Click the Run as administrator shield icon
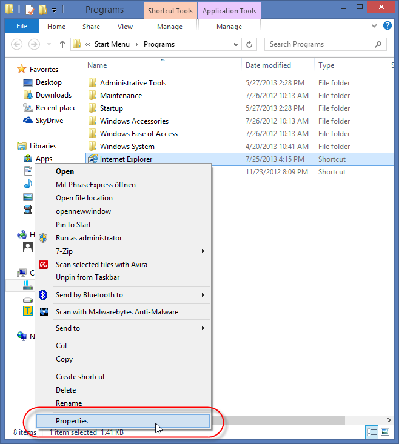 [43, 238]
